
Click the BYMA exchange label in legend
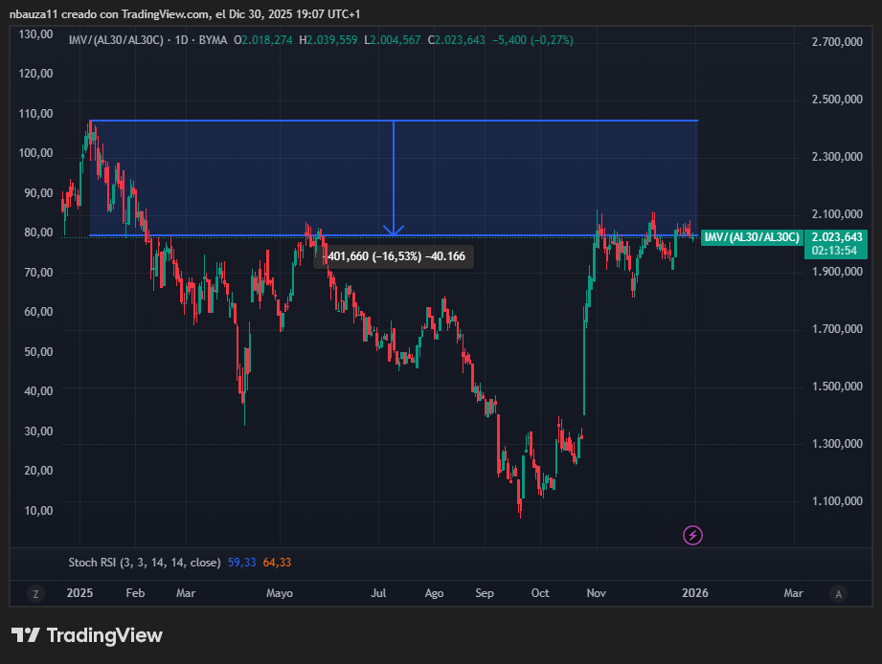(215, 39)
